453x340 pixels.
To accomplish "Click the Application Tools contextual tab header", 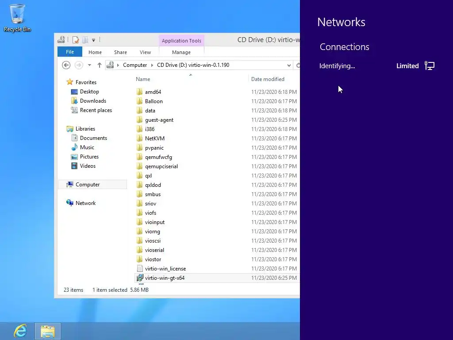I will click(181, 41).
